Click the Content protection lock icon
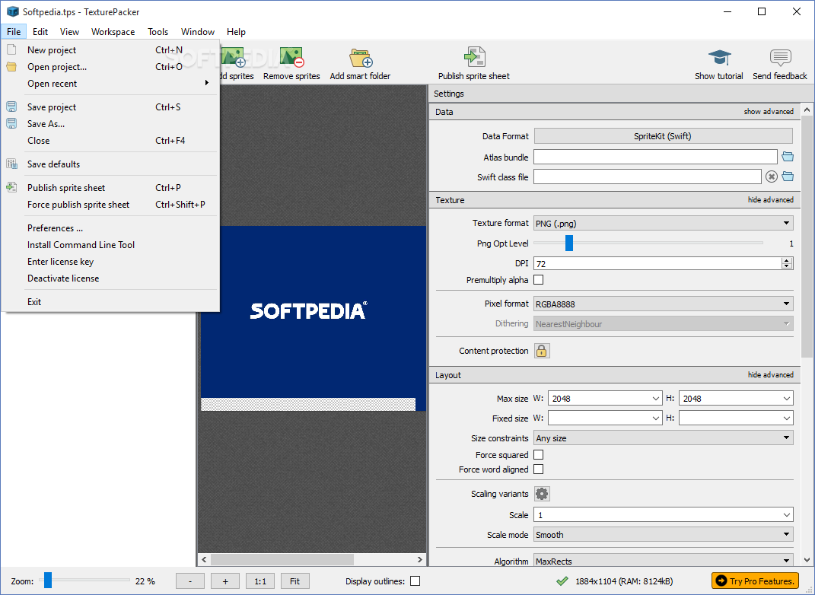 click(x=542, y=351)
